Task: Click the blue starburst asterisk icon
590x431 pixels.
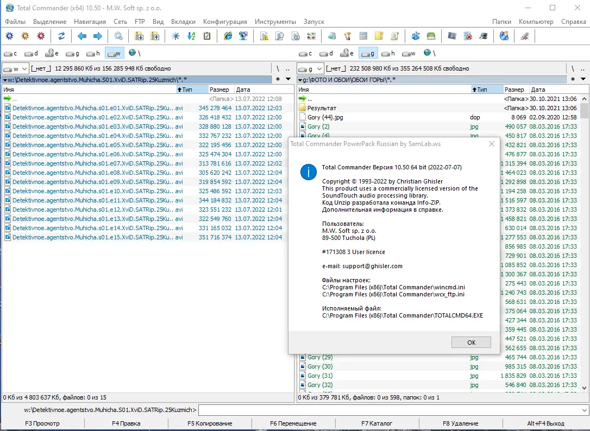Action: [175, 36]
